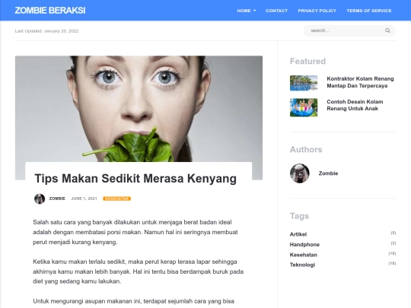Screen dimensions: 411x308
Task: Open Terms of Service in navbar
Action: tap(369, 11)
